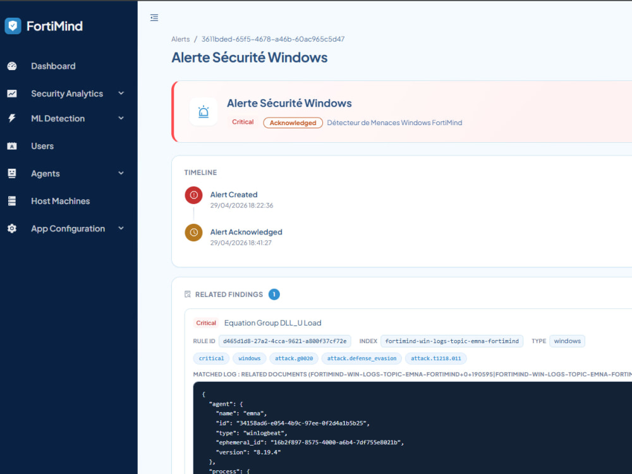Click the amber Alert Acknowledged clock icon

point(193,233)
